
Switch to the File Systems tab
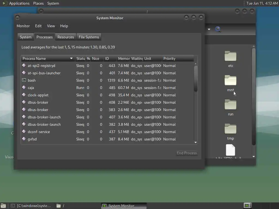point(89,37)
